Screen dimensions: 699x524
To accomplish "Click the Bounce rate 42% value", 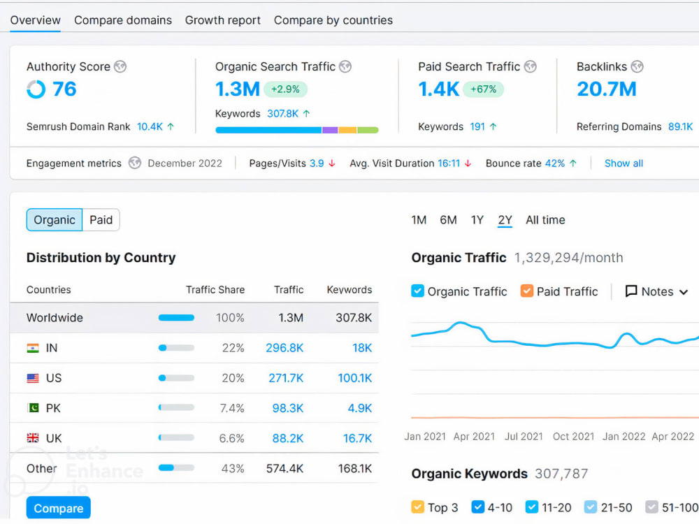I will (555, 163).
